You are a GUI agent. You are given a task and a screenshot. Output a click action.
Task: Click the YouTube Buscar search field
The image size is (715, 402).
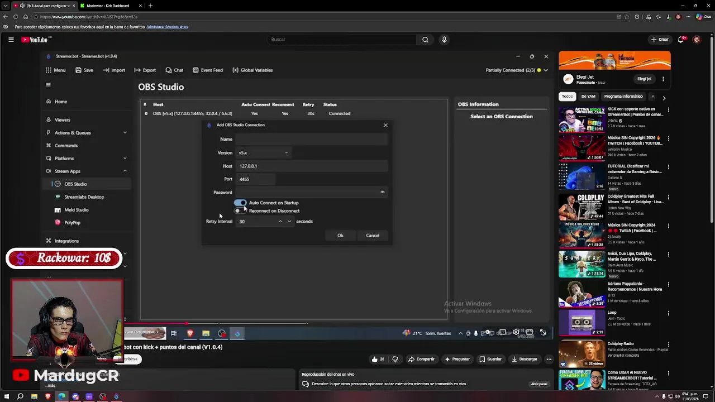(x=341, y=40)
